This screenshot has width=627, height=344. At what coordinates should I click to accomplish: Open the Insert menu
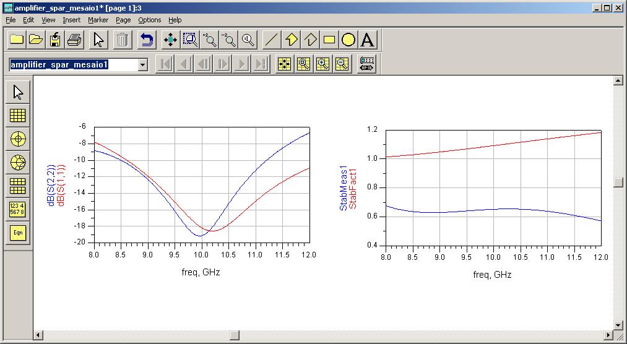(x=72, y=20)
